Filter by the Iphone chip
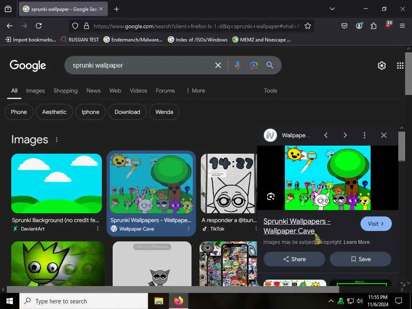This screenshot has width=412, height=309. pyautogui.click(x=91, y=112)
